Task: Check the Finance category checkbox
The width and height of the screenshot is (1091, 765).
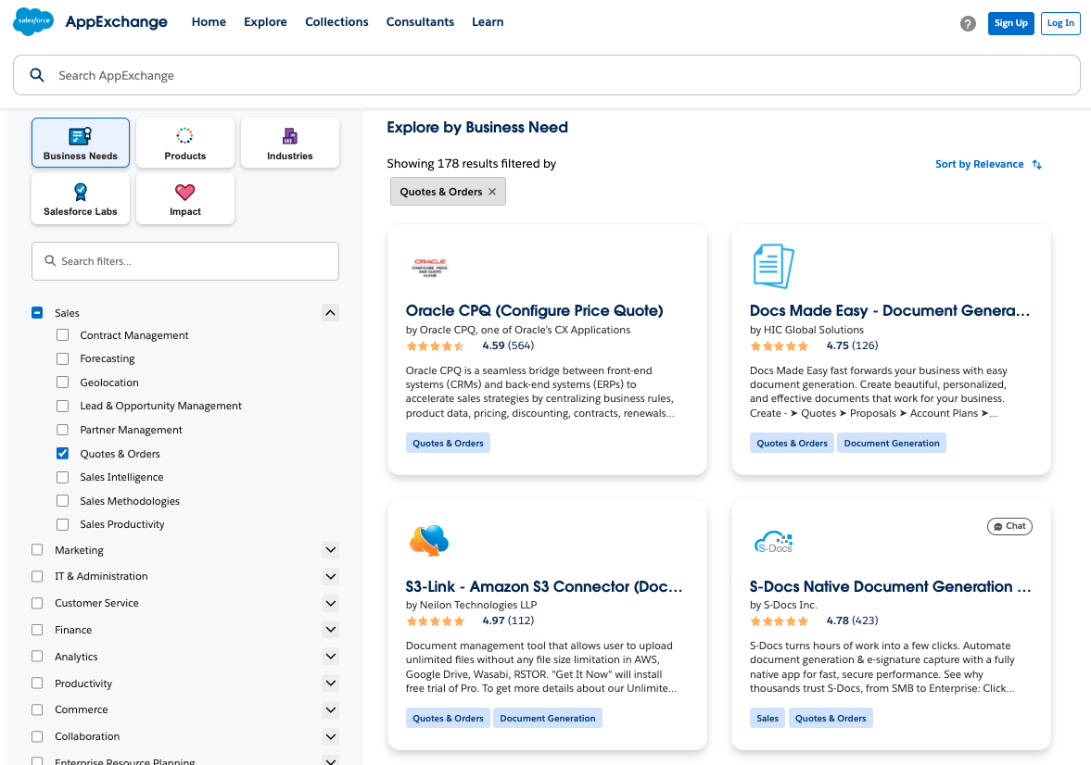Action: [38, 630]
